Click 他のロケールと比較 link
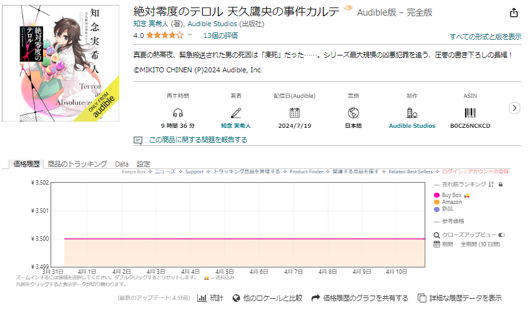The image size is (532, 323). [272, 298]
